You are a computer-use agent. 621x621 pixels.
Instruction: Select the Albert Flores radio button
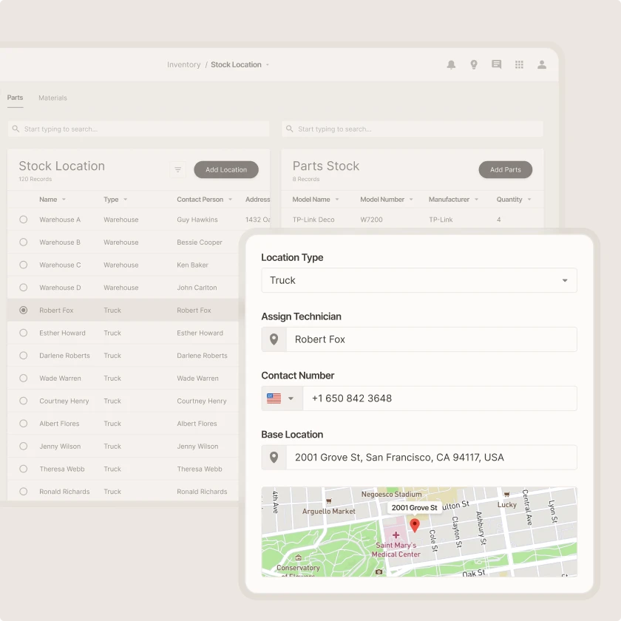click(x=24, y=424)
